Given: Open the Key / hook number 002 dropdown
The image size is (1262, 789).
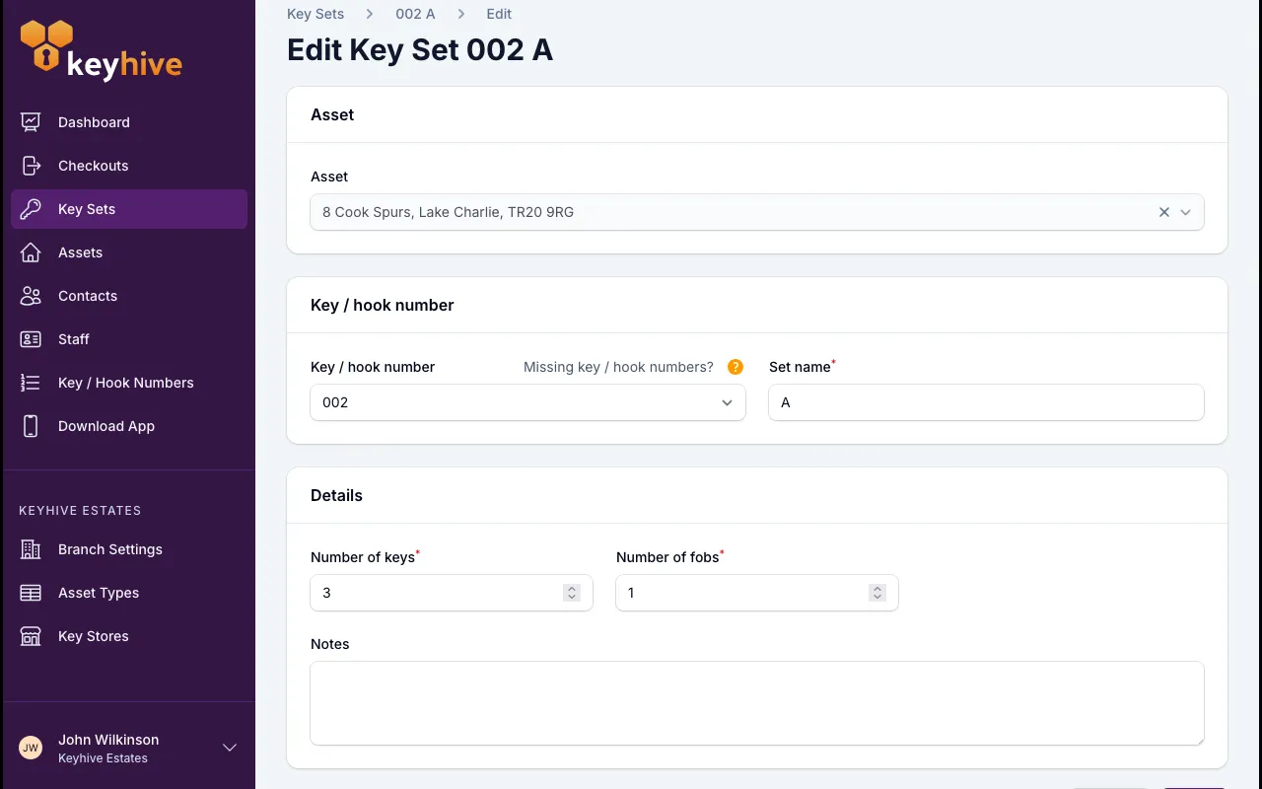Looking at the screenshot, I should pos(527,402).
